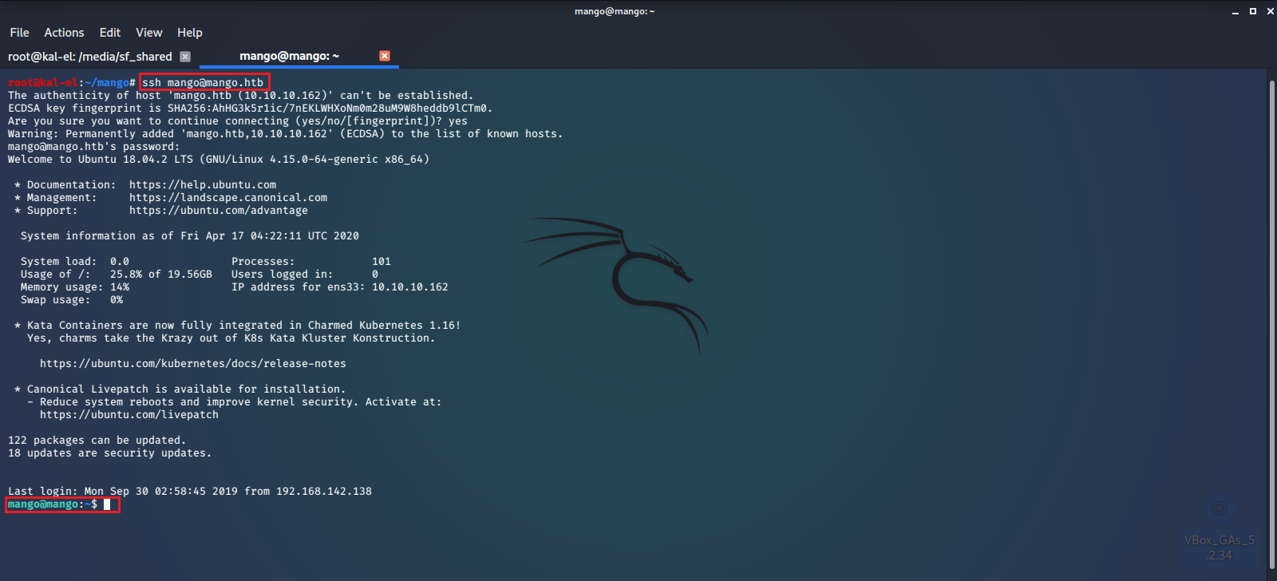Close the root@kal-el tab with its x icon
The height and width of the screenshot is (581, 1277).
[185, 57]
